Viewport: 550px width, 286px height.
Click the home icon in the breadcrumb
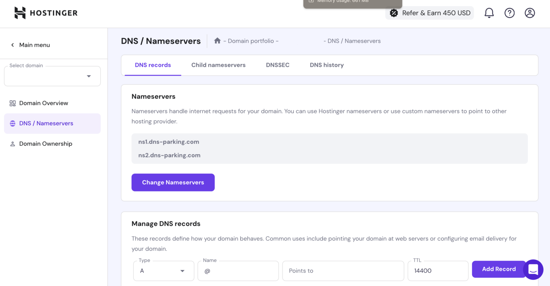point(217,40)
